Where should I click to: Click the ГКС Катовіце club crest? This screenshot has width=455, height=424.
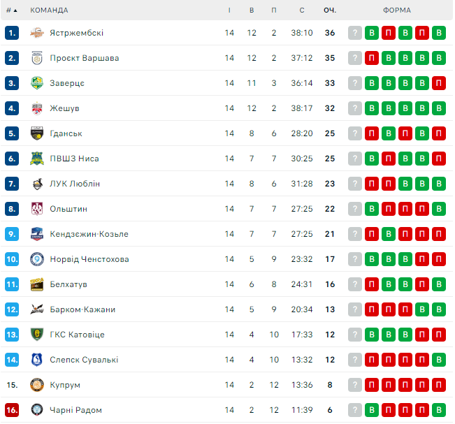[x=38, y=335]
